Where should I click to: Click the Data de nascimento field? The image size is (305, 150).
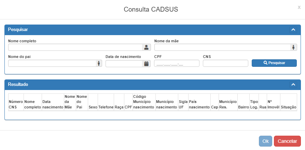(124, 63)
